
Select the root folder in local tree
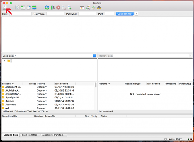(x=10, y=61)
